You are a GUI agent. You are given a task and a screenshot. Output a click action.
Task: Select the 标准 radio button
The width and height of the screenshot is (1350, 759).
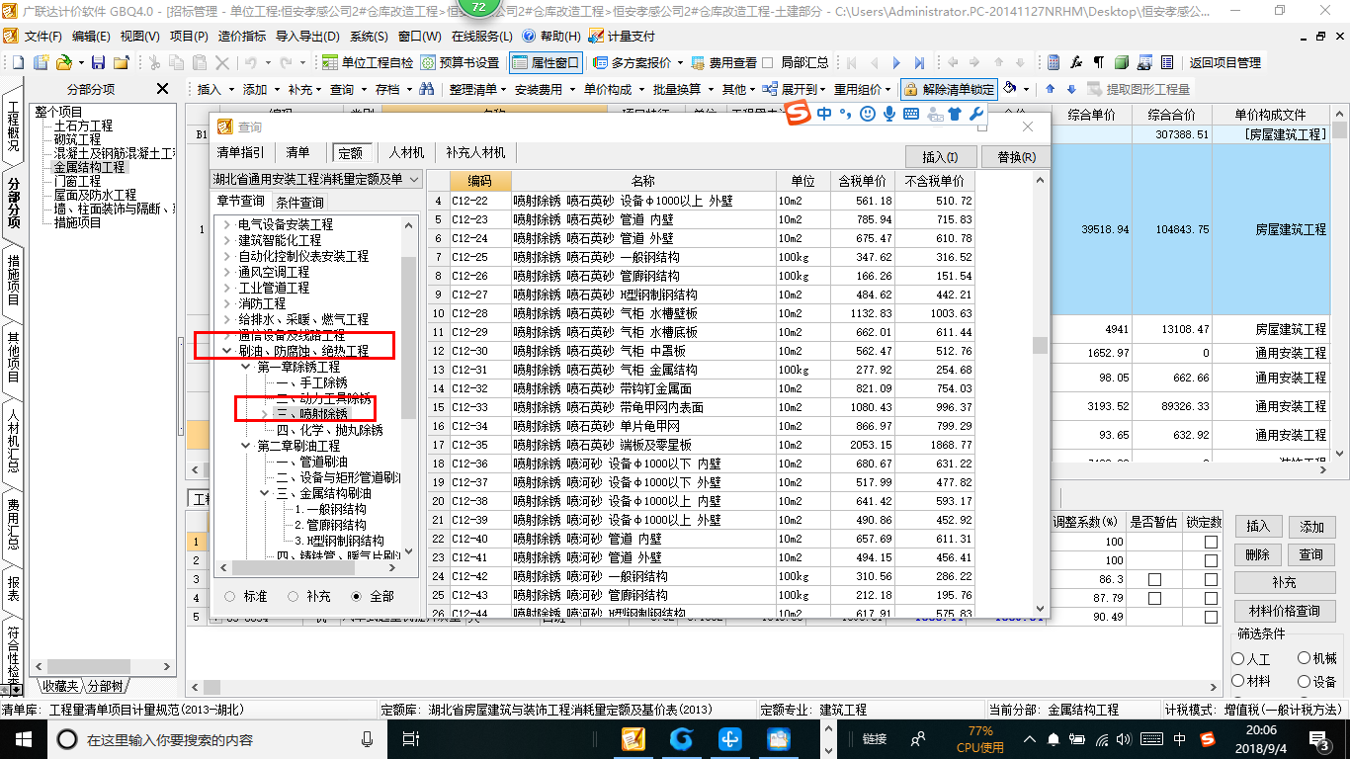point(247,596)
